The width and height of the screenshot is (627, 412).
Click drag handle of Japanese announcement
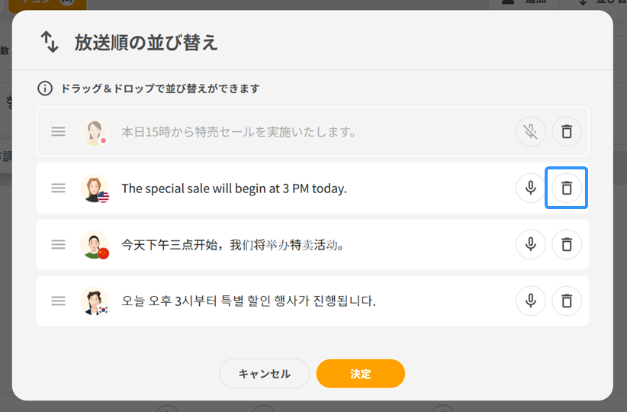(59, 132)
